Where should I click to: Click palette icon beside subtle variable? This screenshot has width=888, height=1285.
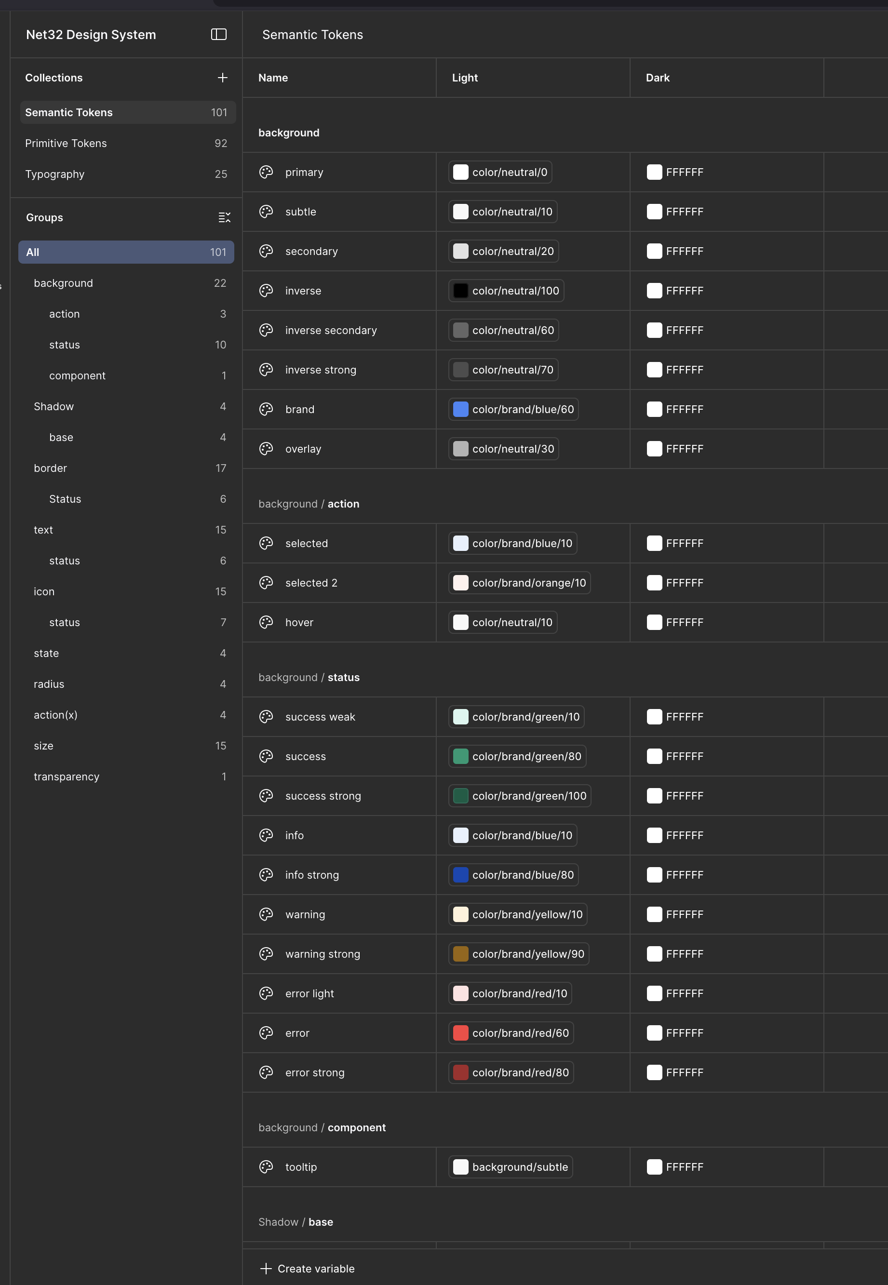pyautogui.click(x=266, y=212)
